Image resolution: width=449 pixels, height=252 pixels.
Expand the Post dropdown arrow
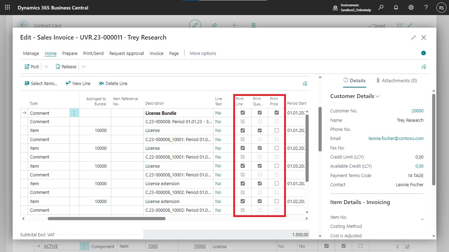46,66
